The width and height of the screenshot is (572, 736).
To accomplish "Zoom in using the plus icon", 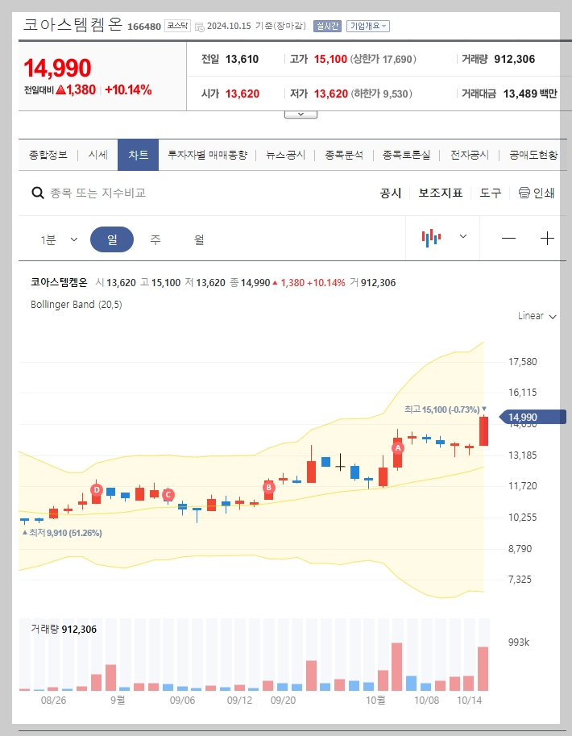I will click(x=548, y=238).
